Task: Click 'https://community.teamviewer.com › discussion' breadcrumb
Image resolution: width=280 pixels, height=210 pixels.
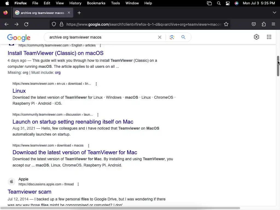Action: [x=52, y=115]
